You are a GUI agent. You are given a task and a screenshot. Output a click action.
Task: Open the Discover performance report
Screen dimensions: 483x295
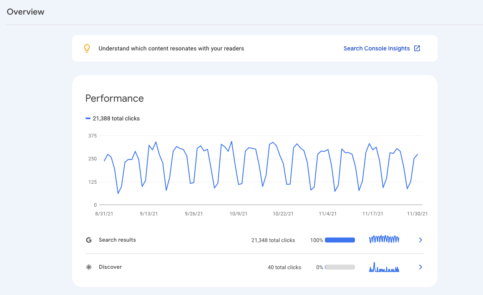coord(110,267)
